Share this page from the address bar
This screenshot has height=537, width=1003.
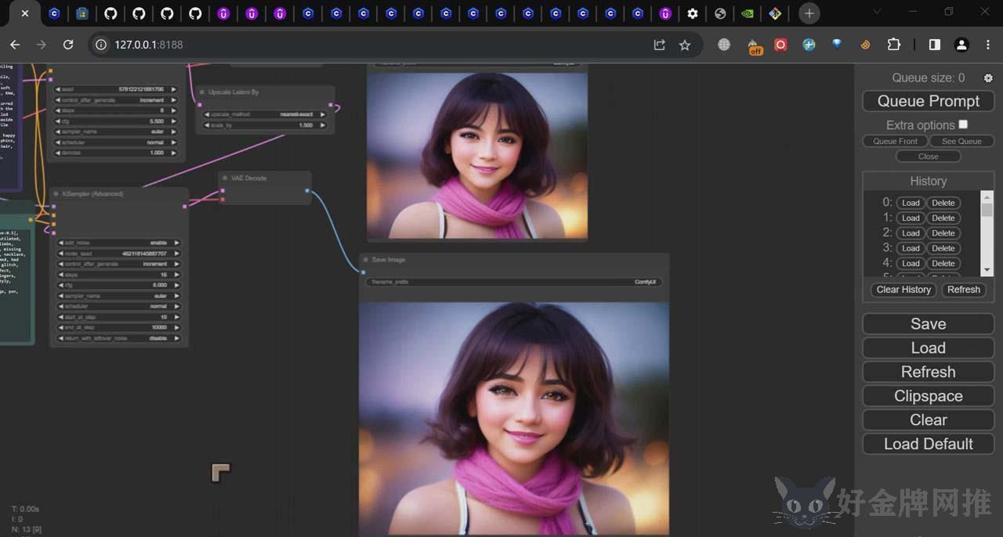tap(659, 45)
